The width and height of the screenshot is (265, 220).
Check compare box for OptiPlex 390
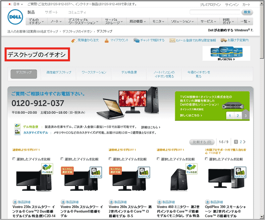click(x=206, y=159)
